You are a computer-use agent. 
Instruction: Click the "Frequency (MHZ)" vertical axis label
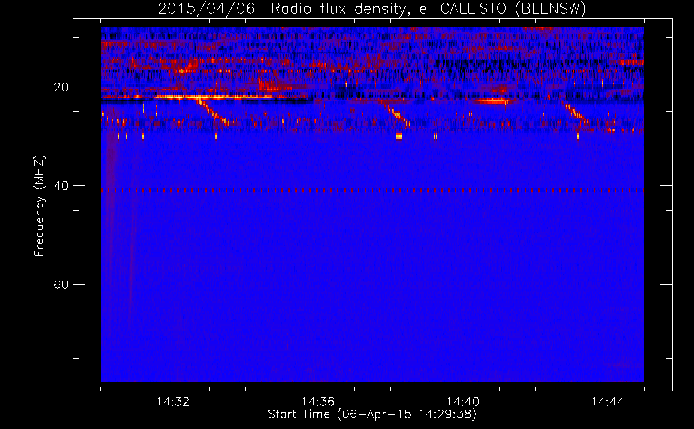pos(39,205)
